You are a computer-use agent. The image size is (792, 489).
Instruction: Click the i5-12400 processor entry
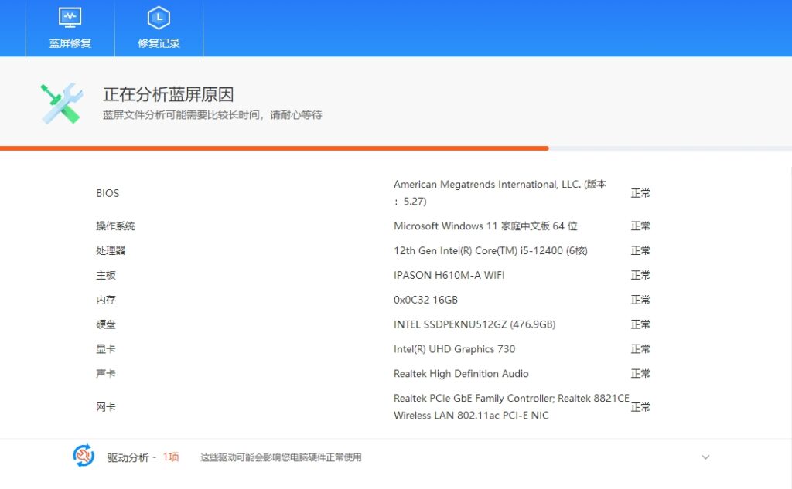pyautogui.click(x=490, y=250)
